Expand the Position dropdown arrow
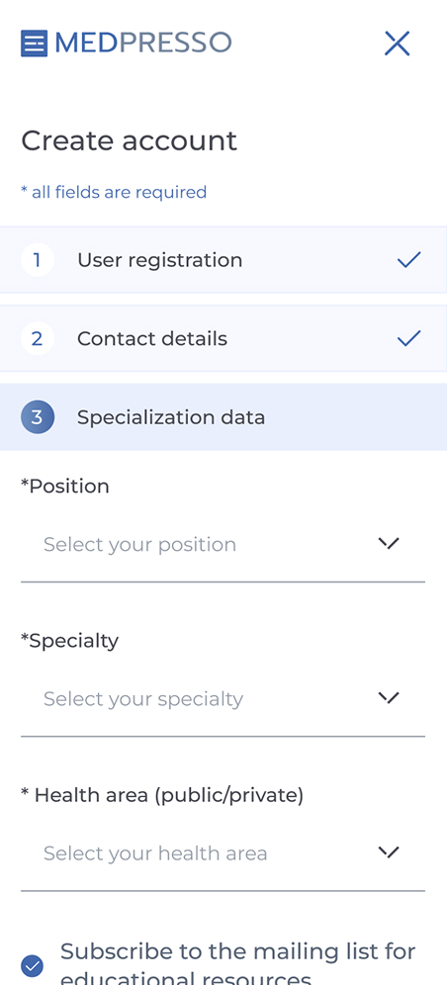Screen dimensions: 447x985 [389, 543]
